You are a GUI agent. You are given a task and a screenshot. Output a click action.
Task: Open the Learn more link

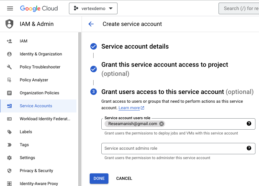129,108
